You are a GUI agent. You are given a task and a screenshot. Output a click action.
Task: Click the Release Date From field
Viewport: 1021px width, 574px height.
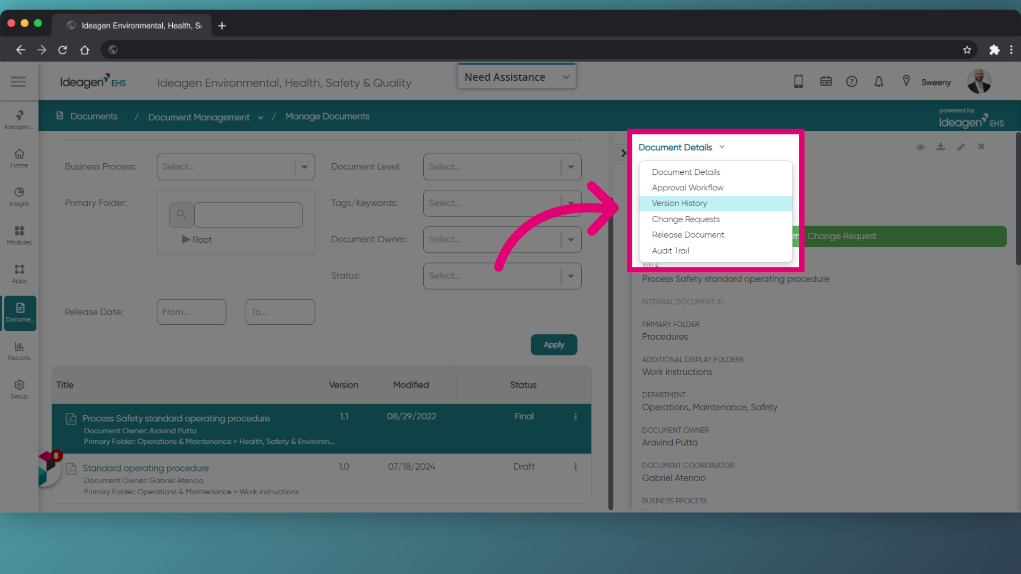191,312
